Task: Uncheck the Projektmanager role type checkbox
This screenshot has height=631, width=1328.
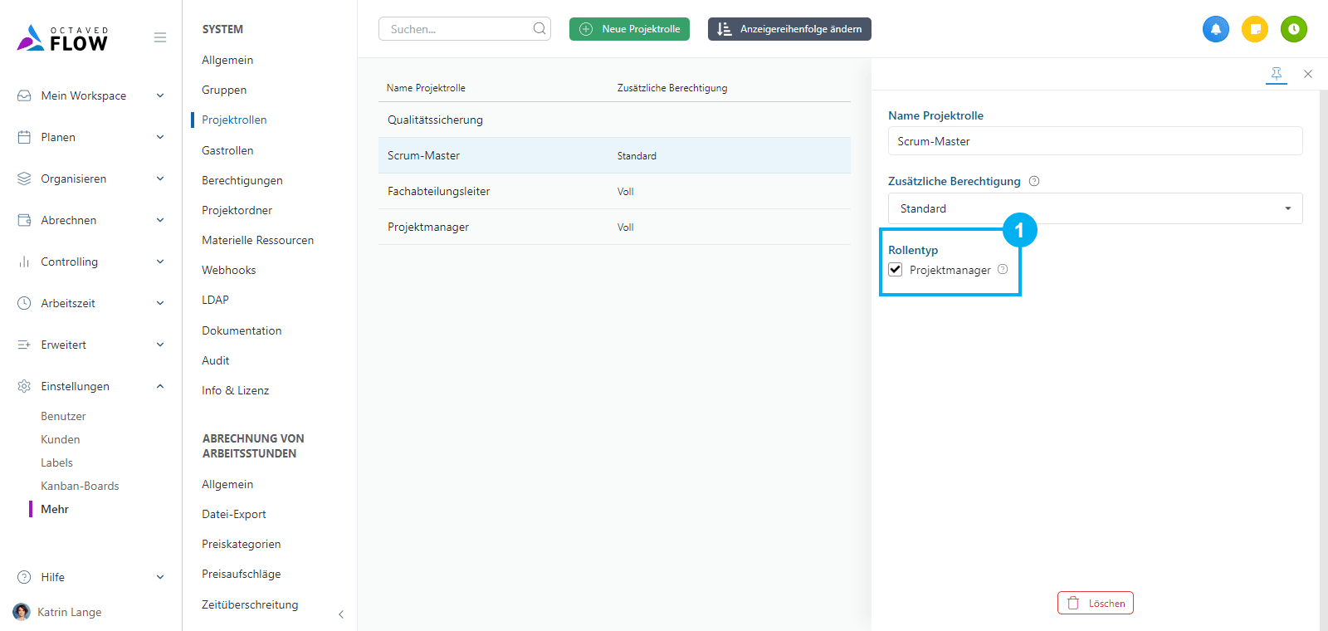Action: (x=896, y=270)
